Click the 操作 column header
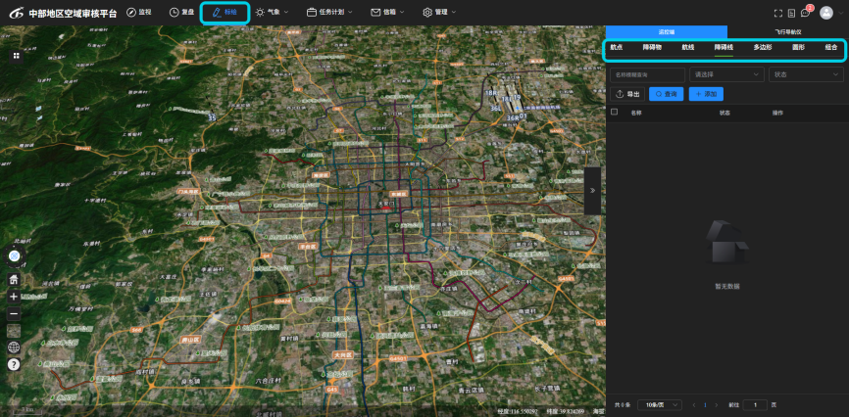This screenshot has height=417, width=849. pyautogui.click(x=777, y=113)
